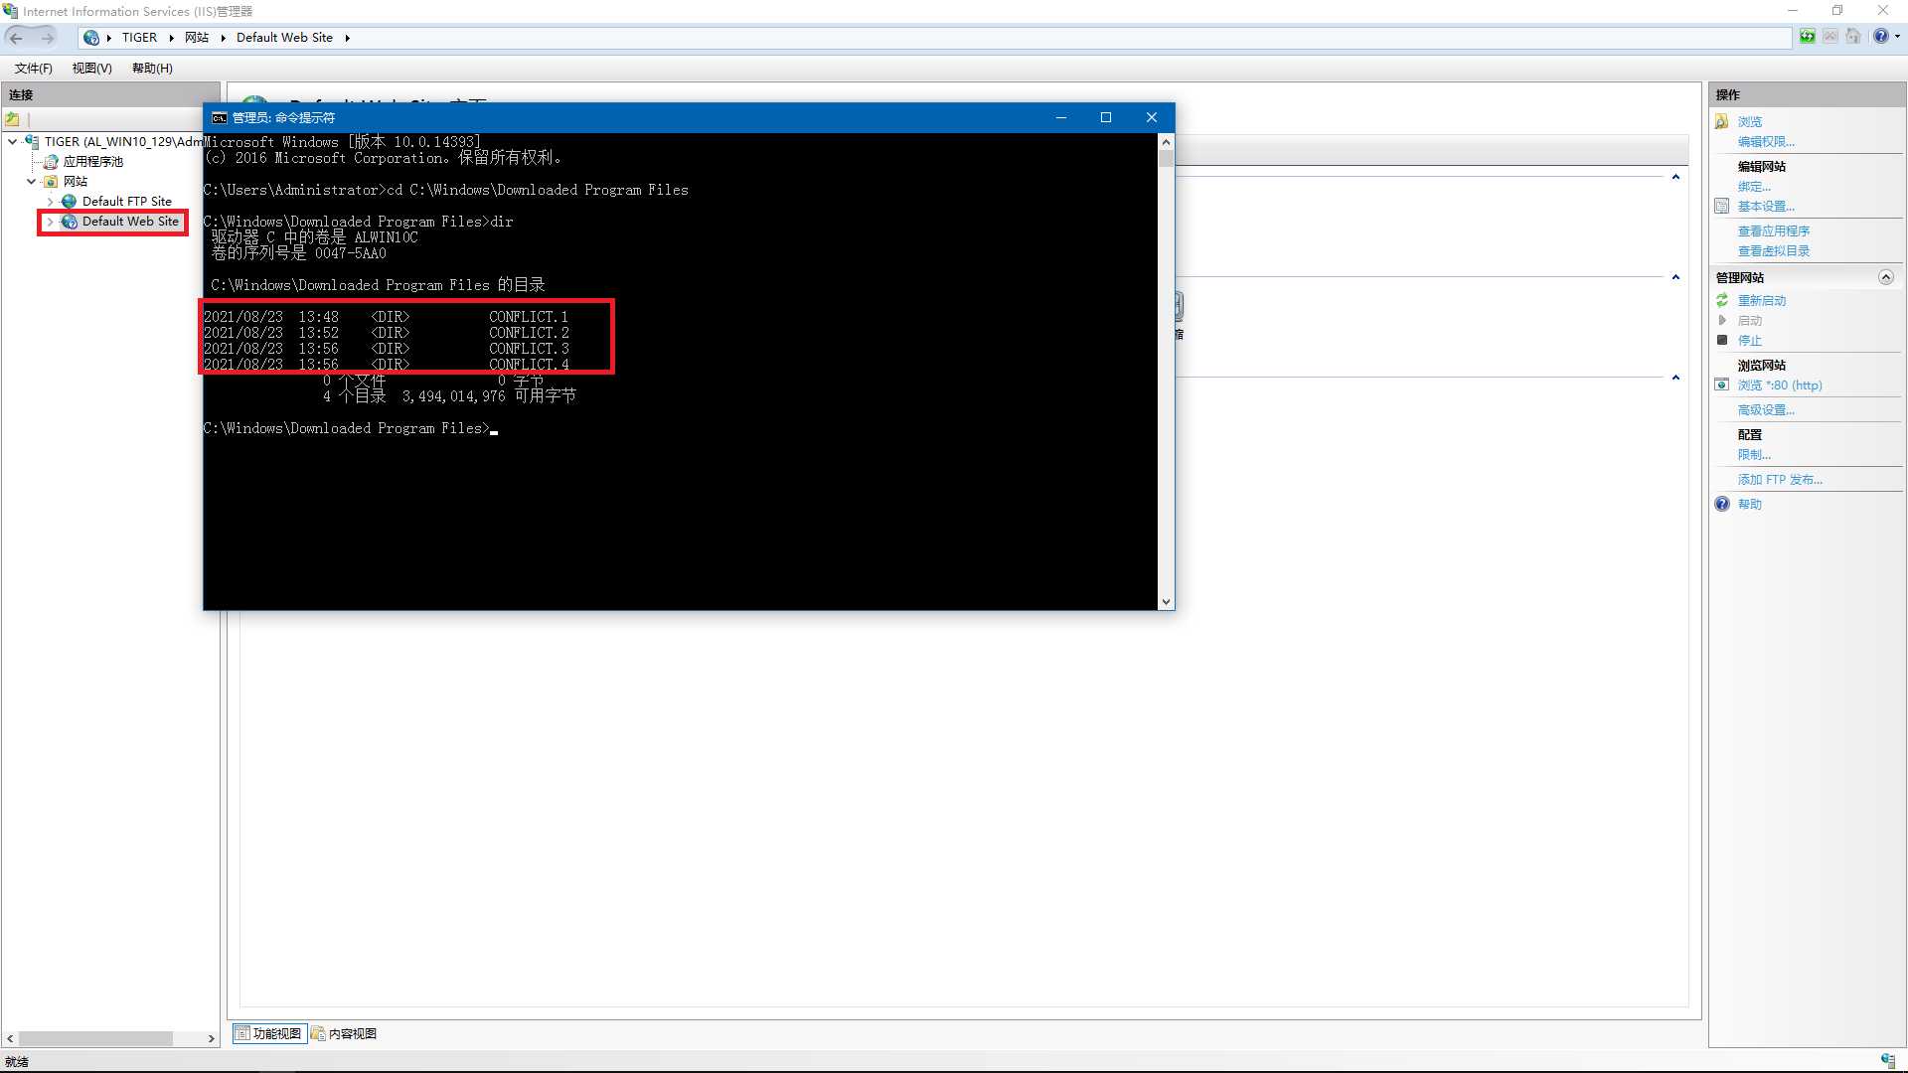Click the 功能视图 tab icon at bottom

point(242,1033)
